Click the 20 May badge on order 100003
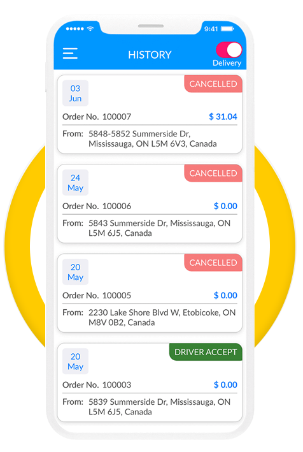Viewport: 303px width, 452px height. pyautogui.click(x=75, y=361)
